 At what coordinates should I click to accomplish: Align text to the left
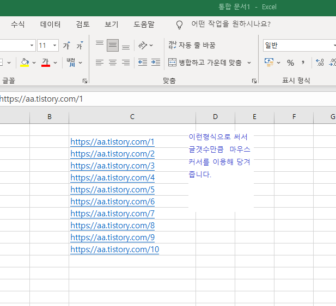click(x=100, y=63)
